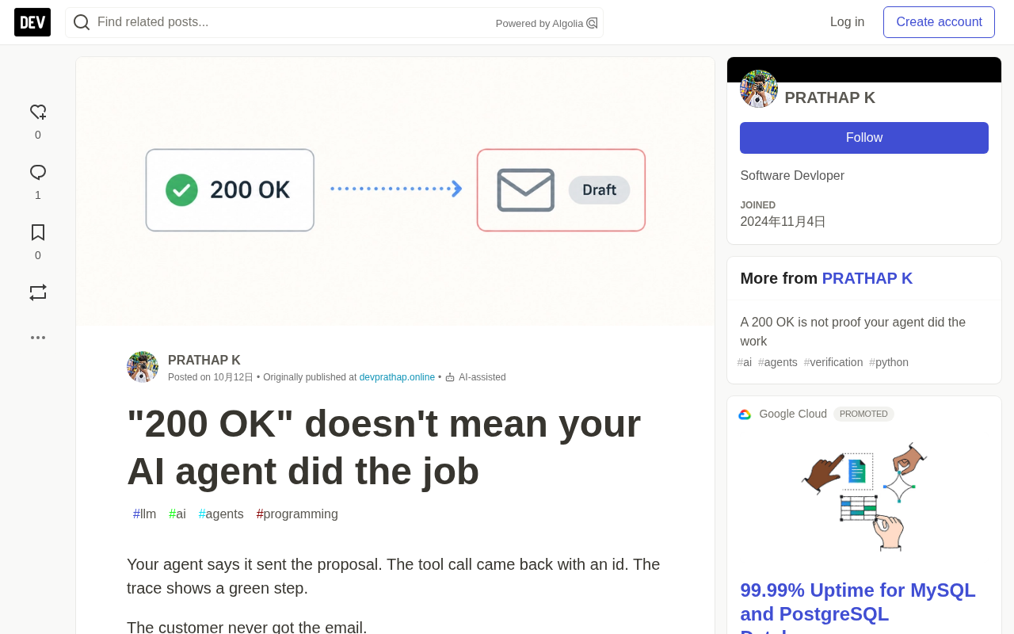Image resolution: width=1014 pixels, height=634 pixels.
Task: Boost the post with repost icon
Action: pyautogui.click(x=38, y=292)
